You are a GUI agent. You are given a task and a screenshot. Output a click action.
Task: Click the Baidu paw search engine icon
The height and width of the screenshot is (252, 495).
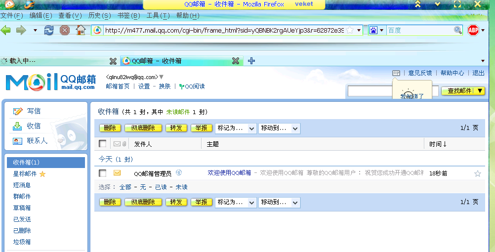373,30
